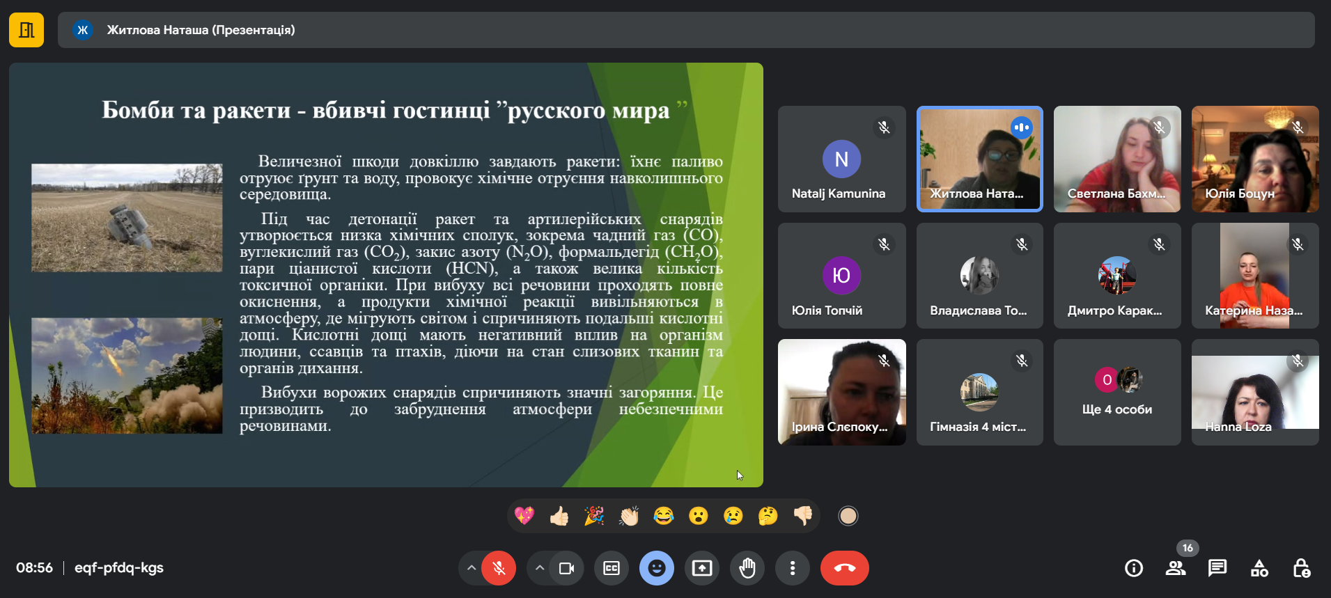Start screen sharing with present button
This screenshot has height=598, width=1331.
pos(701,568)
